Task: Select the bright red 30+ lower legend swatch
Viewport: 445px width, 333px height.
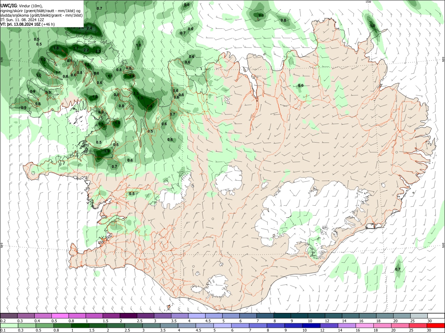Action: 436,325
